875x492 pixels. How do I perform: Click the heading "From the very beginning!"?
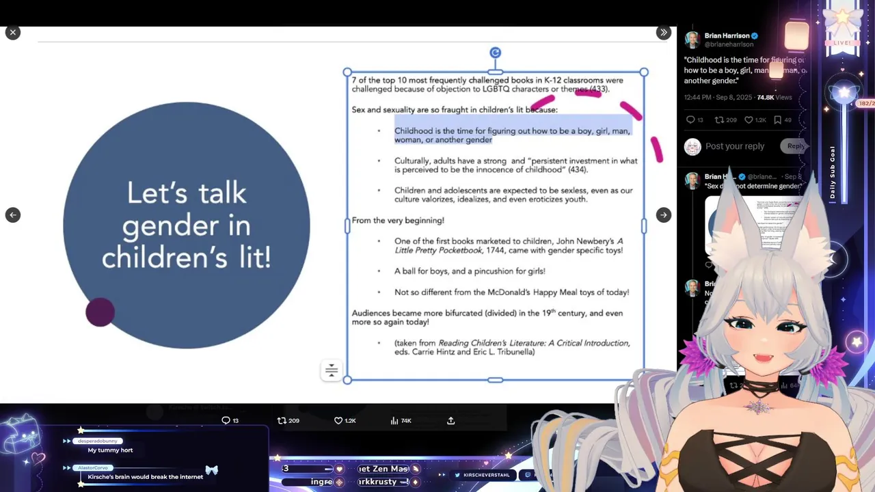tap(398, 220)
